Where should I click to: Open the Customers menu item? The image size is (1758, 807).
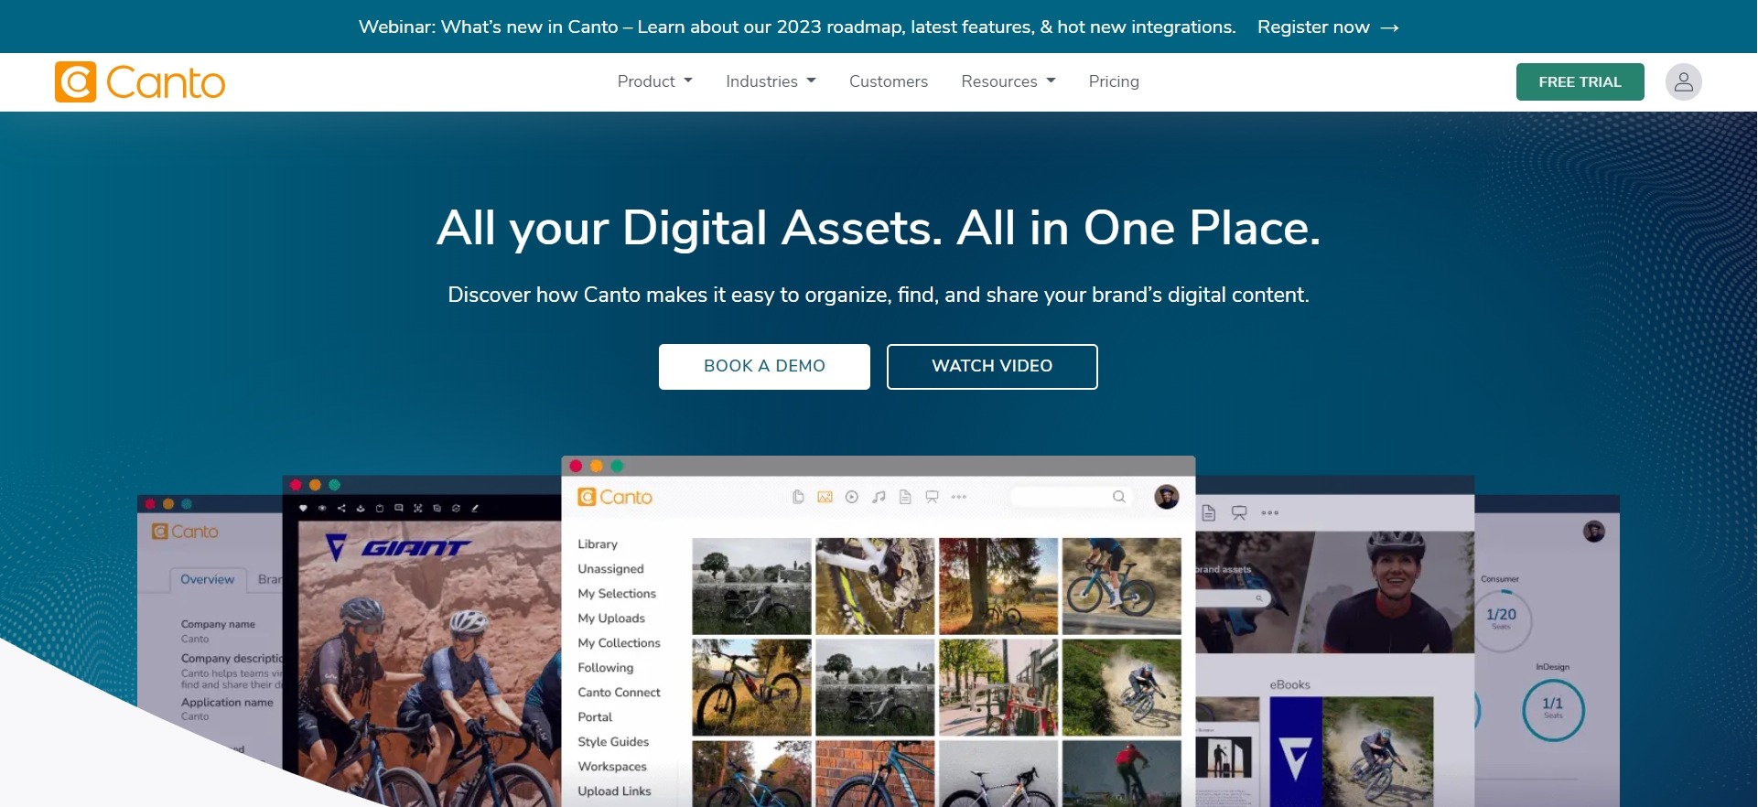889,81
